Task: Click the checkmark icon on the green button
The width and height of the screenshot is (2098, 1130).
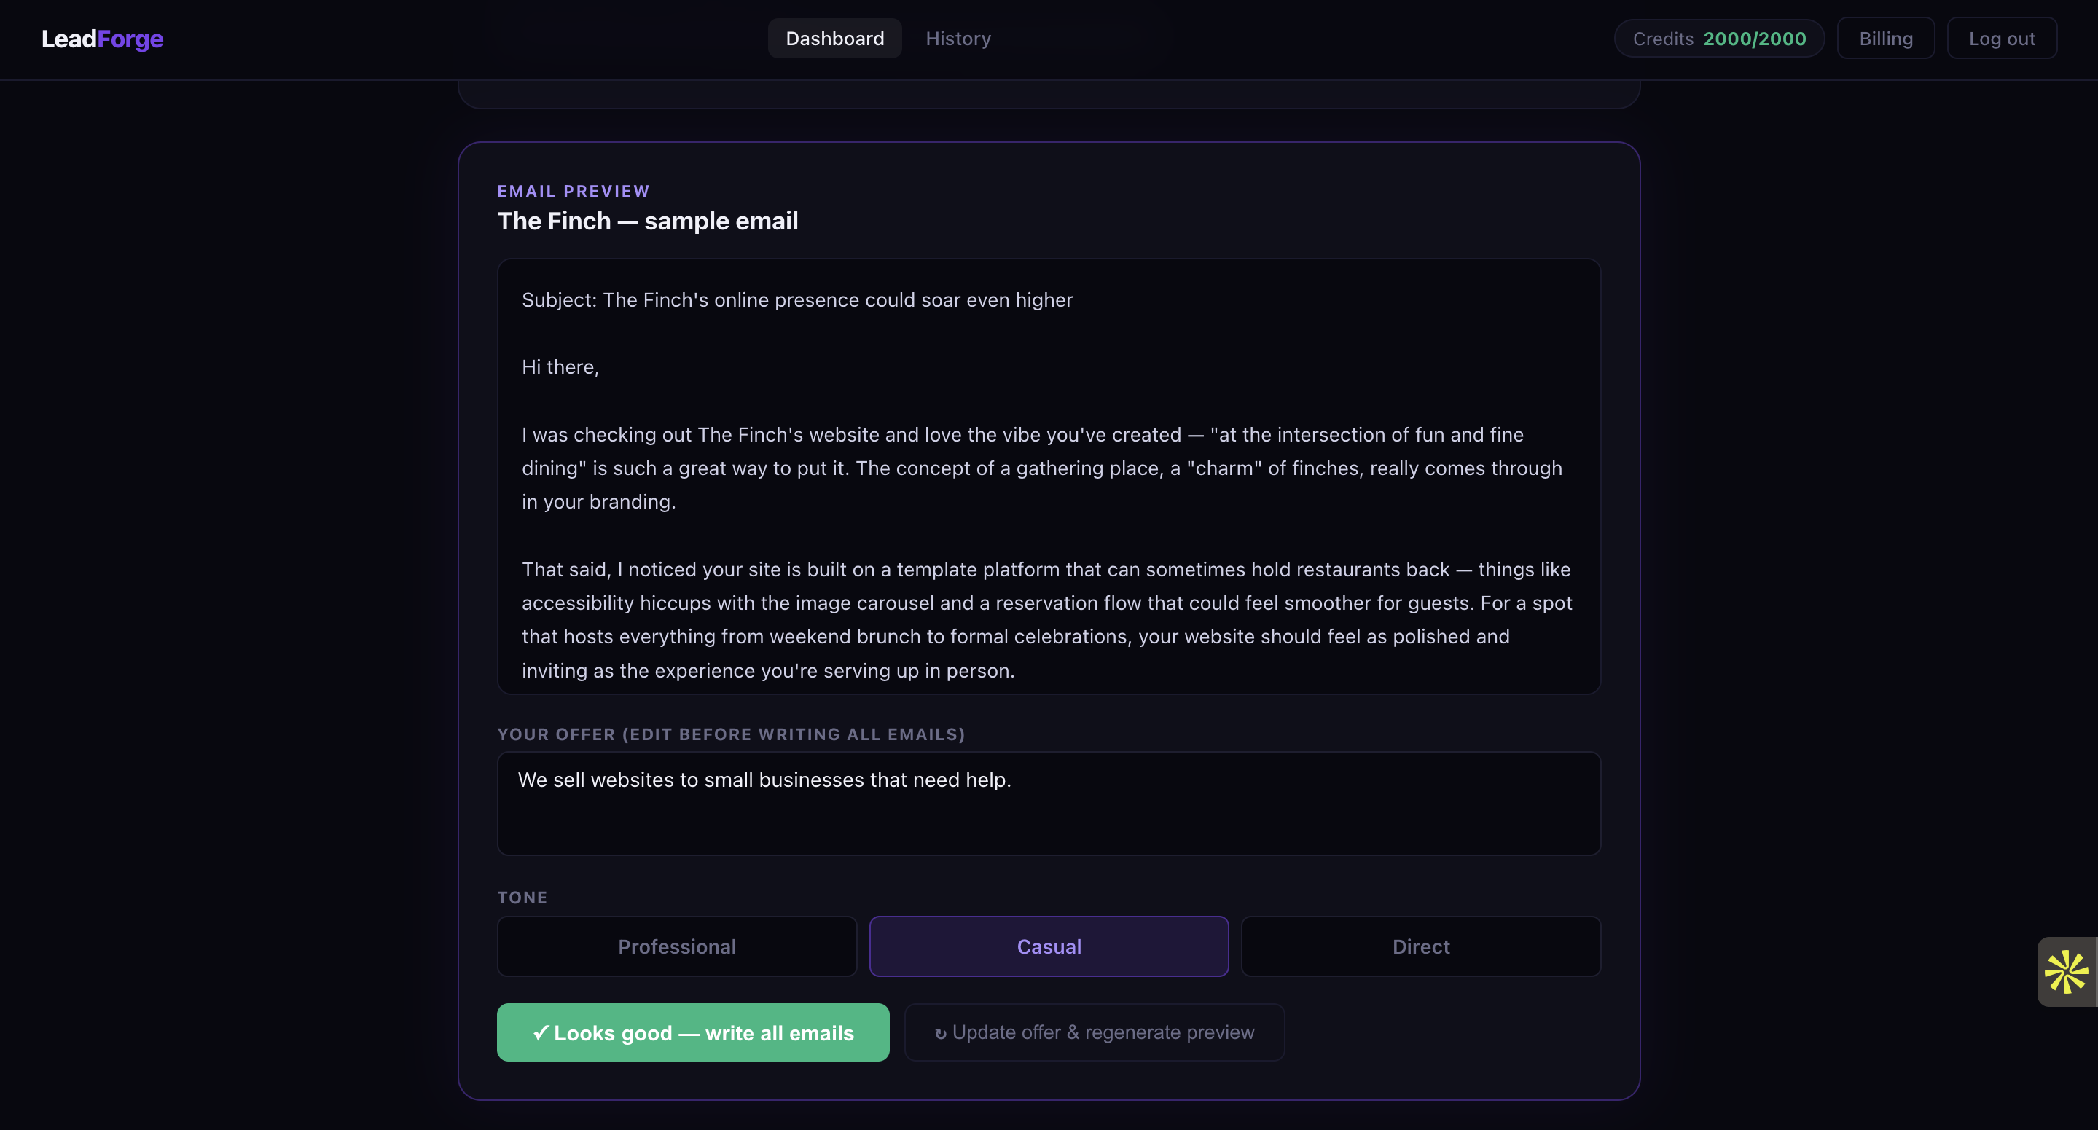Action: click(x=540, y=1032)
